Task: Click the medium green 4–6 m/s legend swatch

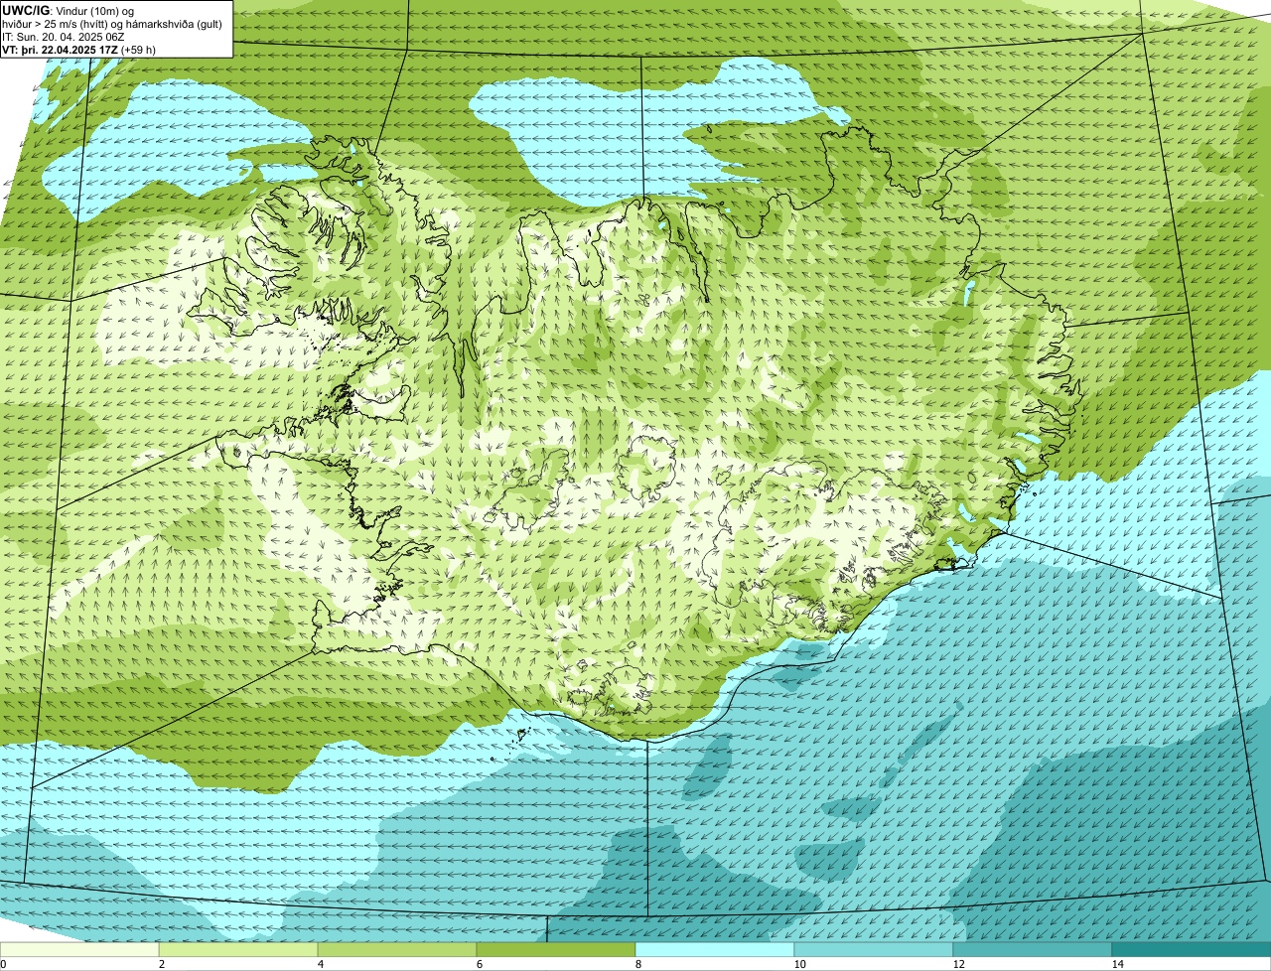Action: pyautogui.click(x=397, y=949)
